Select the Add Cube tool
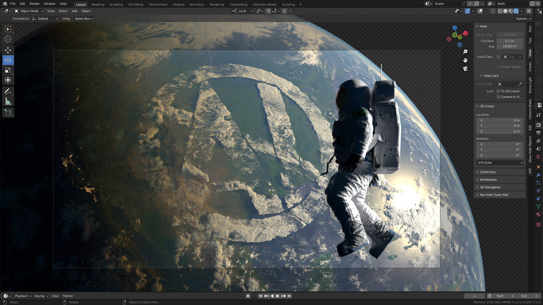Viewport: 543px width, 305px height. point(8,112)
